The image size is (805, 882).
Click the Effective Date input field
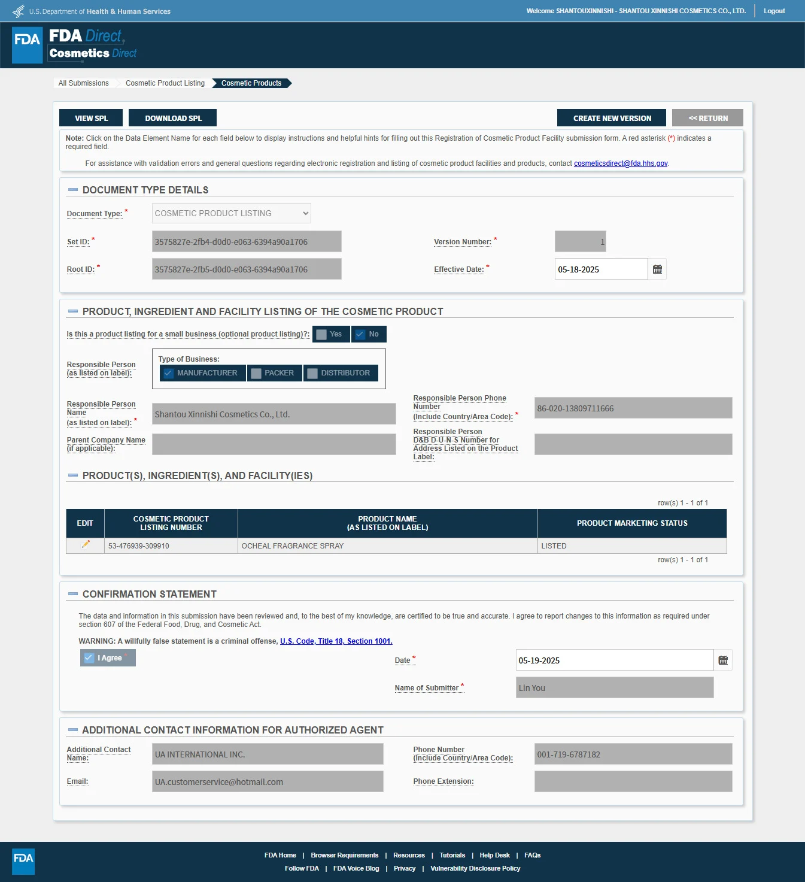click(601, 269)
